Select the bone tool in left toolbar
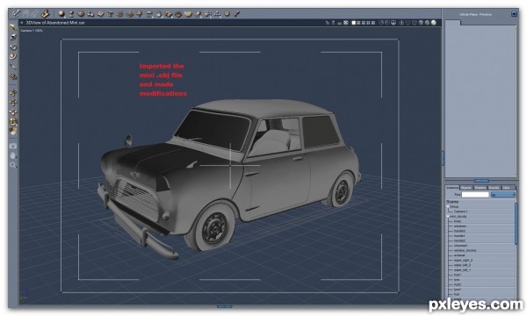This screenshot has height=316, width=527. pyautogui.click(x=13, y=66)
